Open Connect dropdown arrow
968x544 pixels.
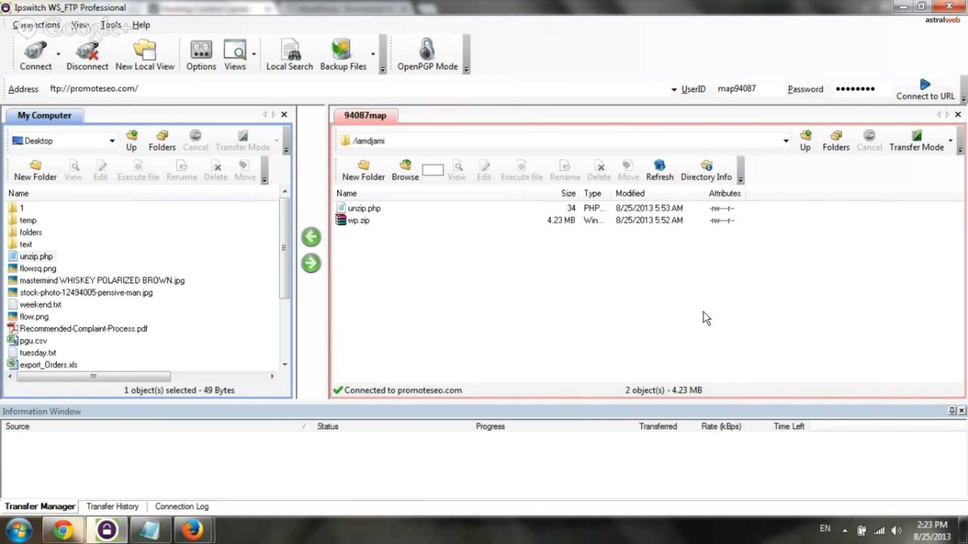point(58,54)
